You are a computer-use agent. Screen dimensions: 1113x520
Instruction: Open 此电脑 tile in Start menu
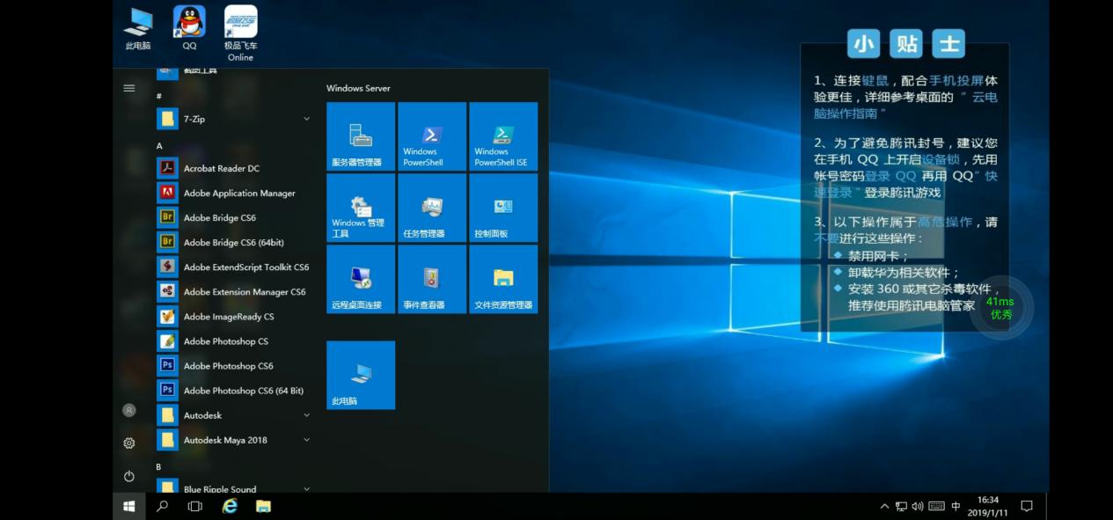(361, 375)
